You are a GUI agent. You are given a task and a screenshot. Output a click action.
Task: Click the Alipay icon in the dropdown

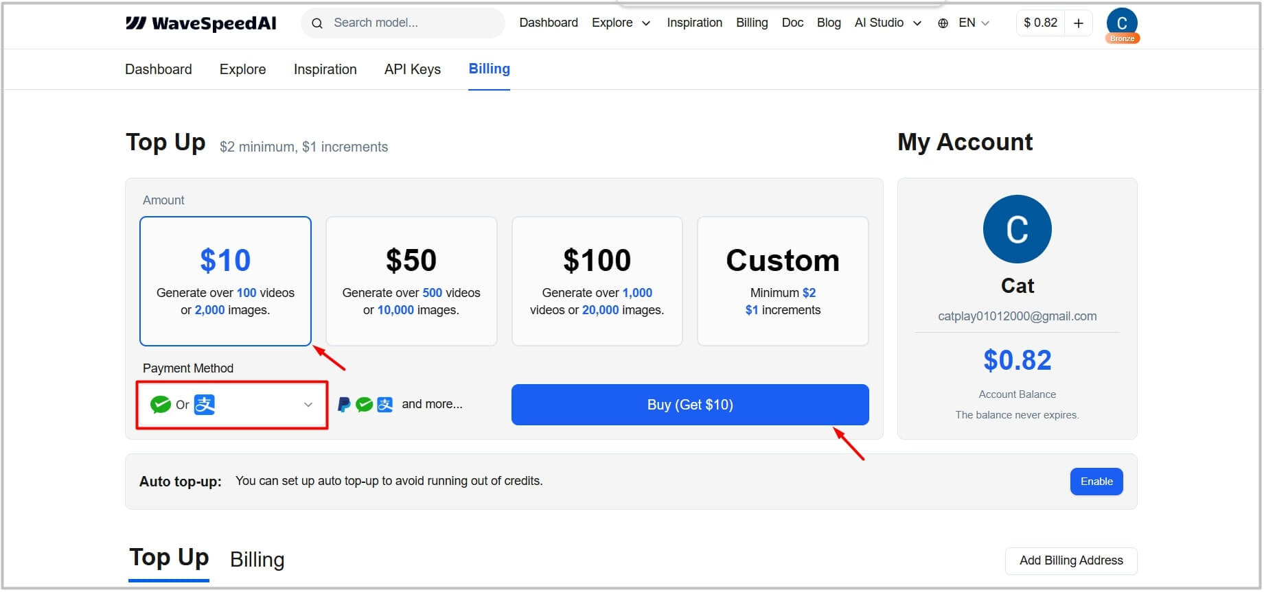tap(205, 405)
